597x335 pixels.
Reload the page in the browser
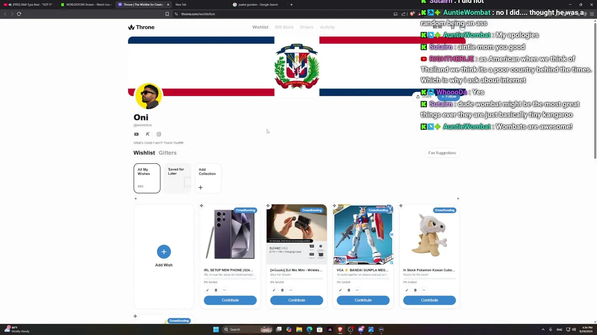pos(19,14)
